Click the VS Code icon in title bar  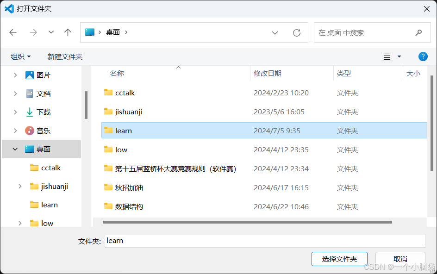(8, 8)
